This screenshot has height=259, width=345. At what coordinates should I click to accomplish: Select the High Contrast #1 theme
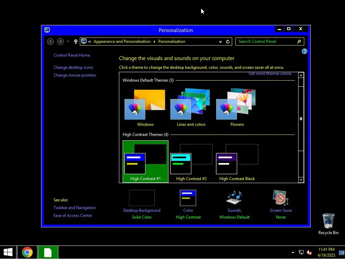coord(146,162)
